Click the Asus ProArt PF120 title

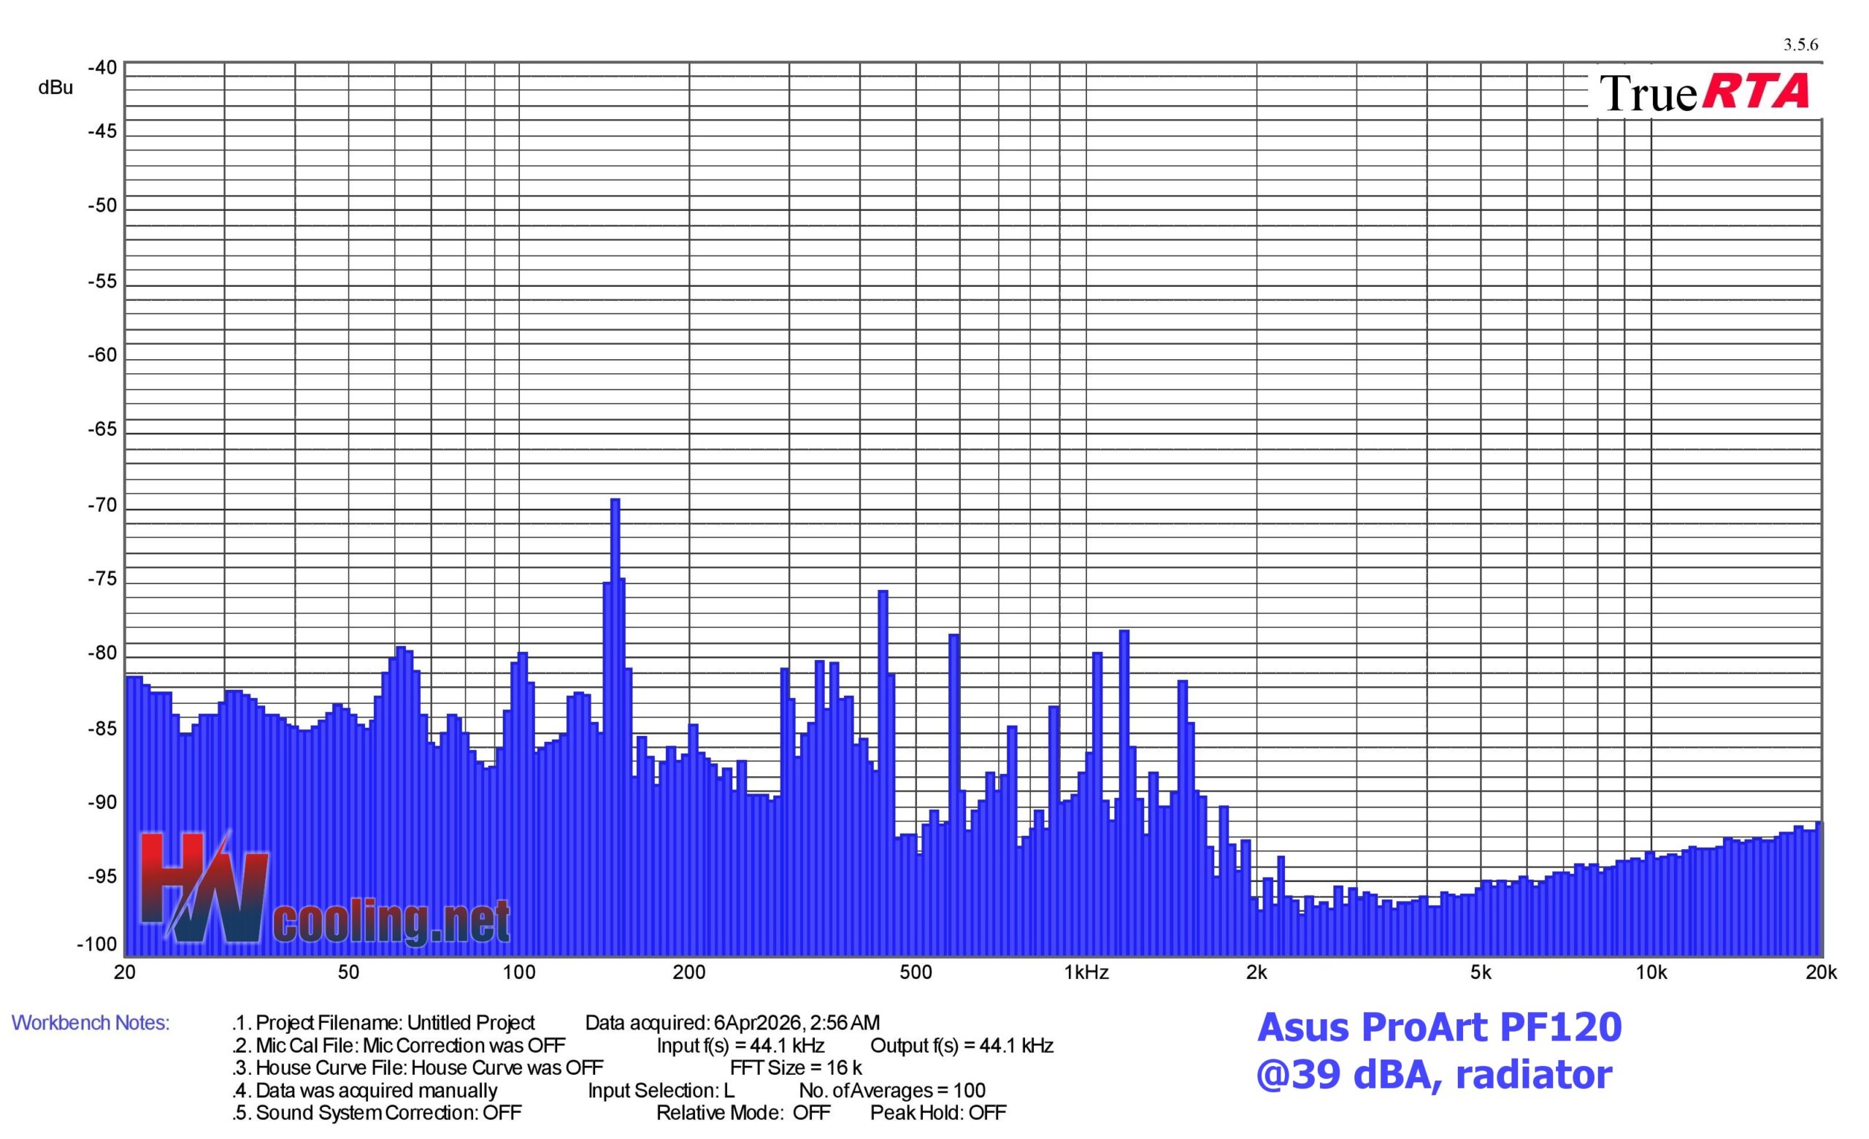click(1439, 1027)
